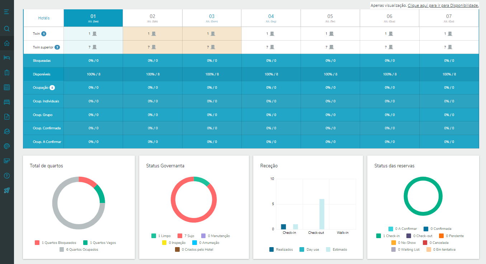Open the luggage icon in sidebar

click(7, 73)
